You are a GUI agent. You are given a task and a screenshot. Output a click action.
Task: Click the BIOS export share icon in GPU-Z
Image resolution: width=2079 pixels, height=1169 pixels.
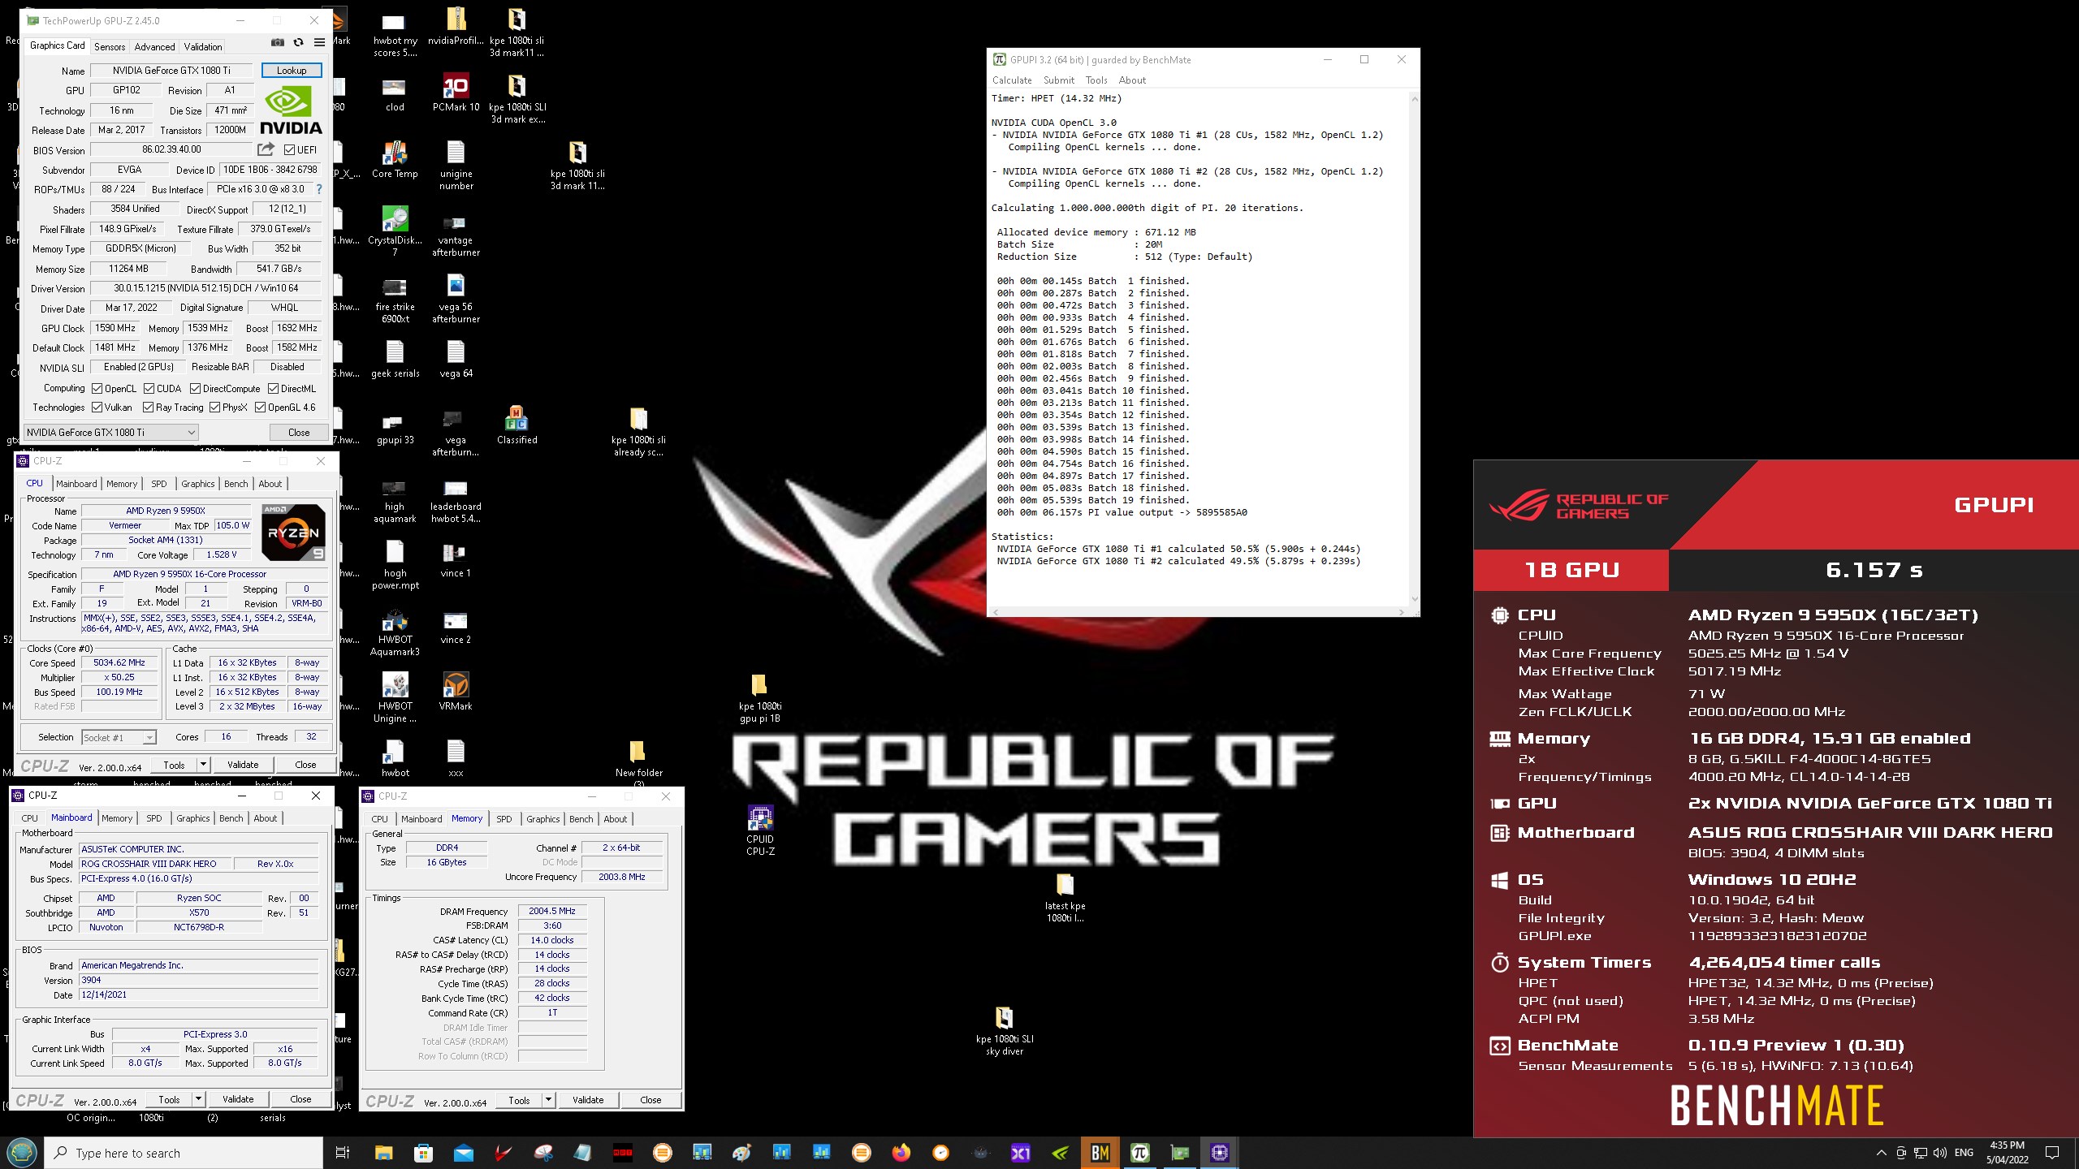pos(266,149)
